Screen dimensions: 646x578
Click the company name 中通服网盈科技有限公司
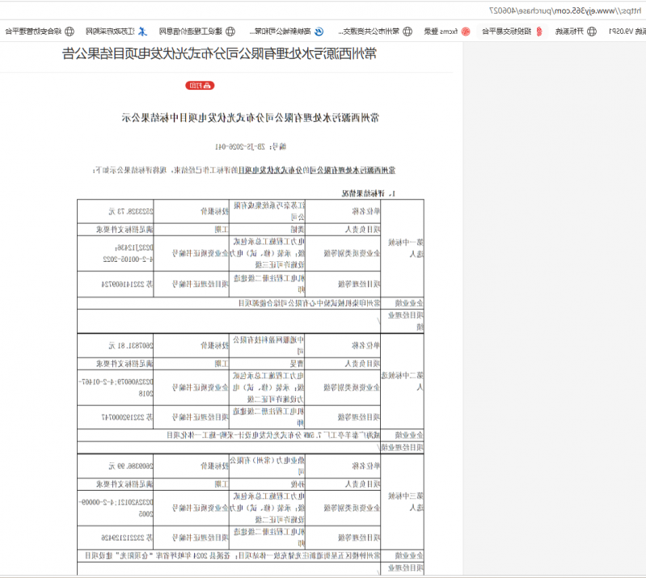click(x=268, y=345)
